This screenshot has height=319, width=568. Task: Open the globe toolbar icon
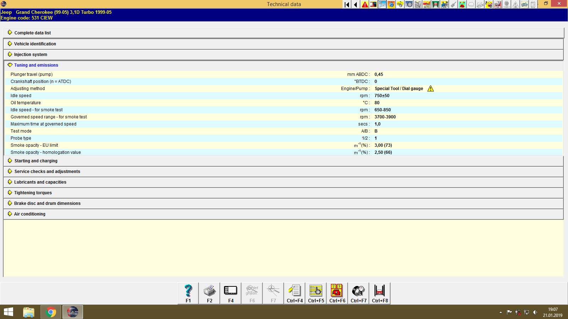pyautogui.click(x=391, y=5)
